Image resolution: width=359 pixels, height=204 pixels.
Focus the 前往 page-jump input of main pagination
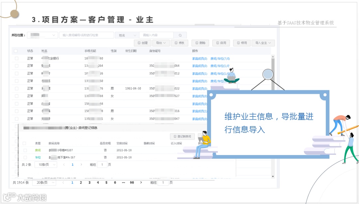(x=163, y=183)
